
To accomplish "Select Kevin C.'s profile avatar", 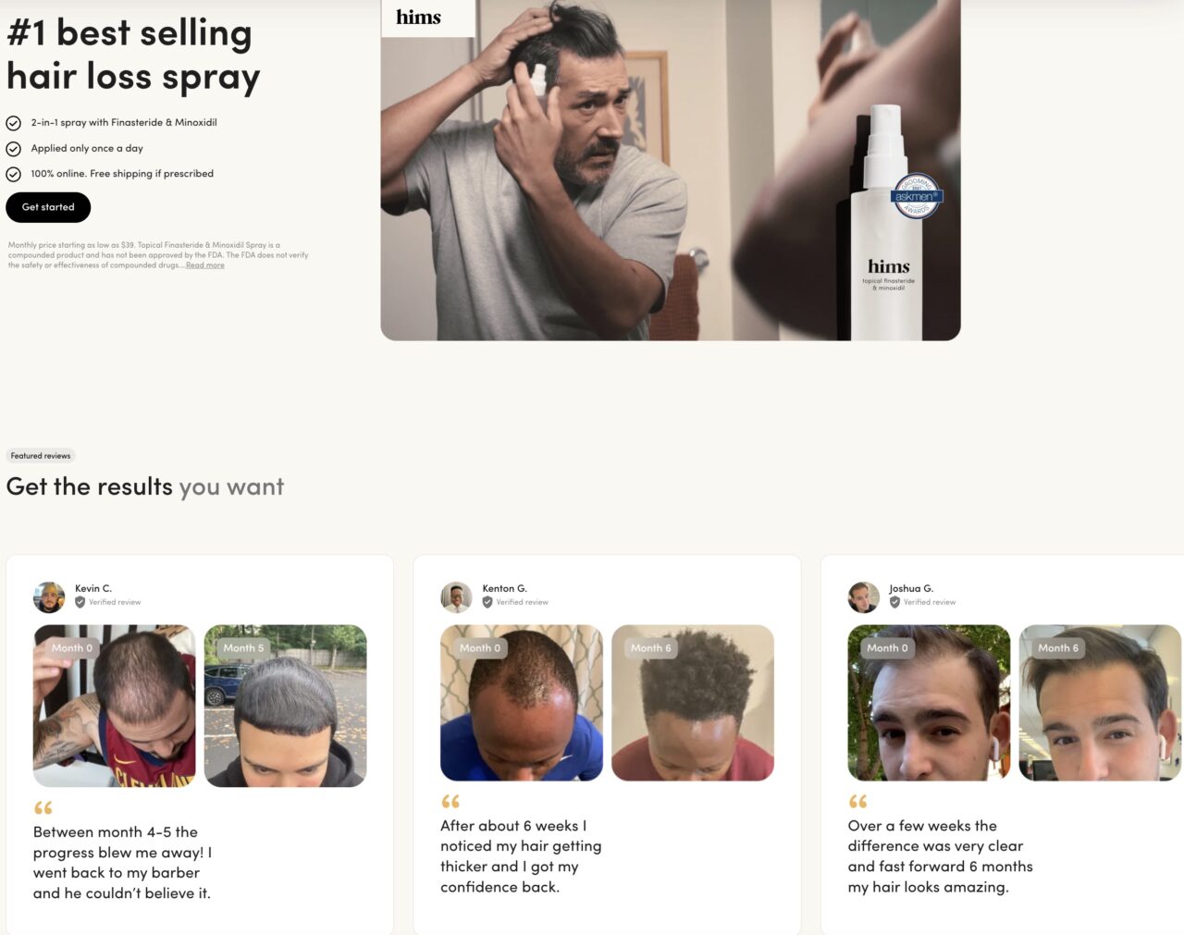I will pyautogui.click(x=49, y=597).
